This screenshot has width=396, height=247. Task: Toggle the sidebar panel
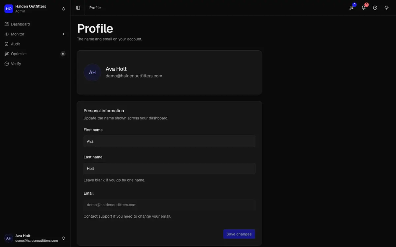78,8
